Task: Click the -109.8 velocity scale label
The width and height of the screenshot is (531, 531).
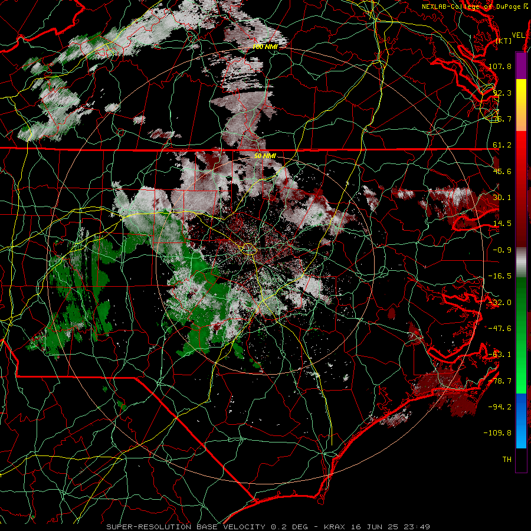Action: tap(498, 433)
